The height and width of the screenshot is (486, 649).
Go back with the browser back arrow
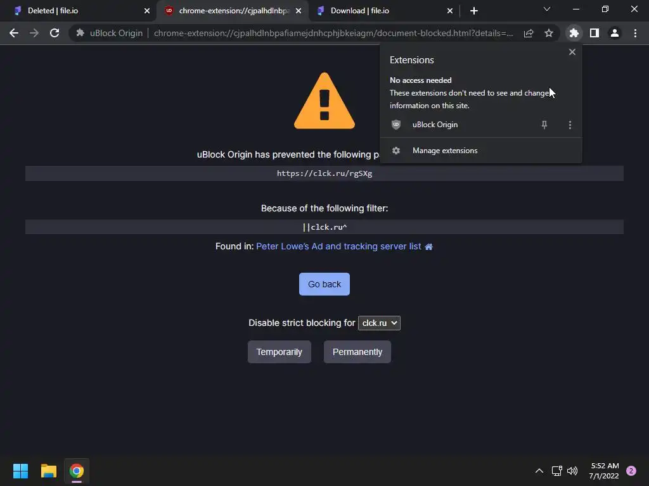click(x=14, y=33)
